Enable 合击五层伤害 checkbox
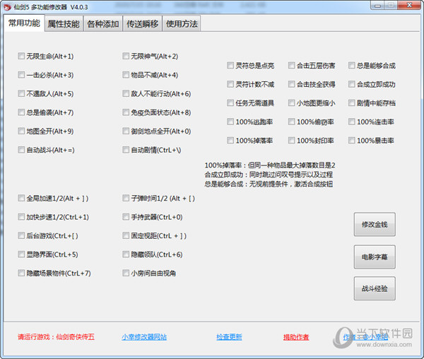 tap(291, 66)
